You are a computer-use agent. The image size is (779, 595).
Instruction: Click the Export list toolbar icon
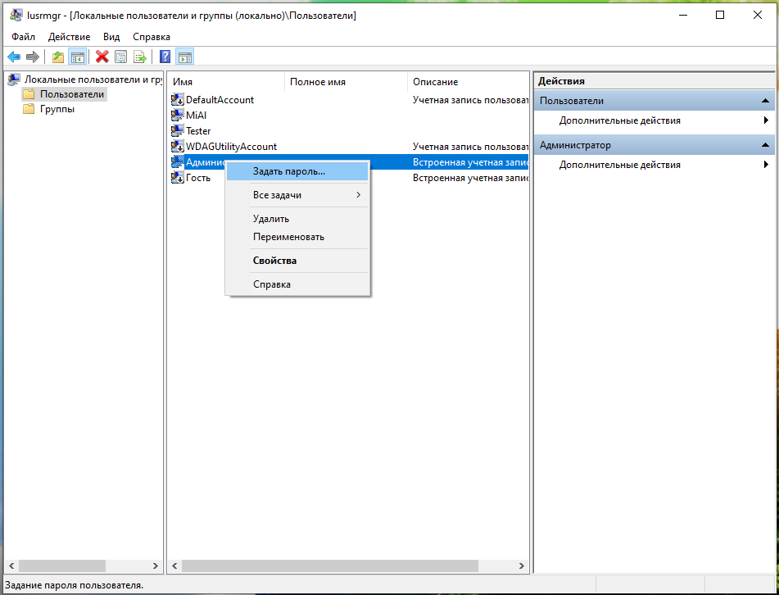coord(140,57)
